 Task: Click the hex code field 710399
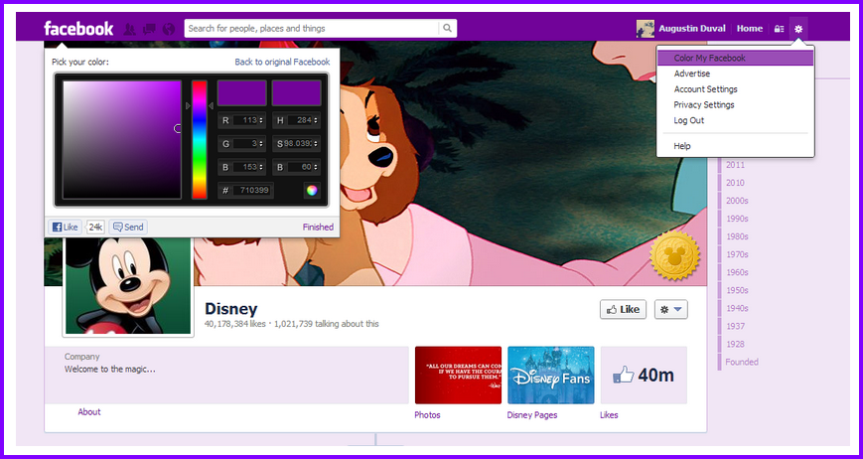tap(252, 191)
